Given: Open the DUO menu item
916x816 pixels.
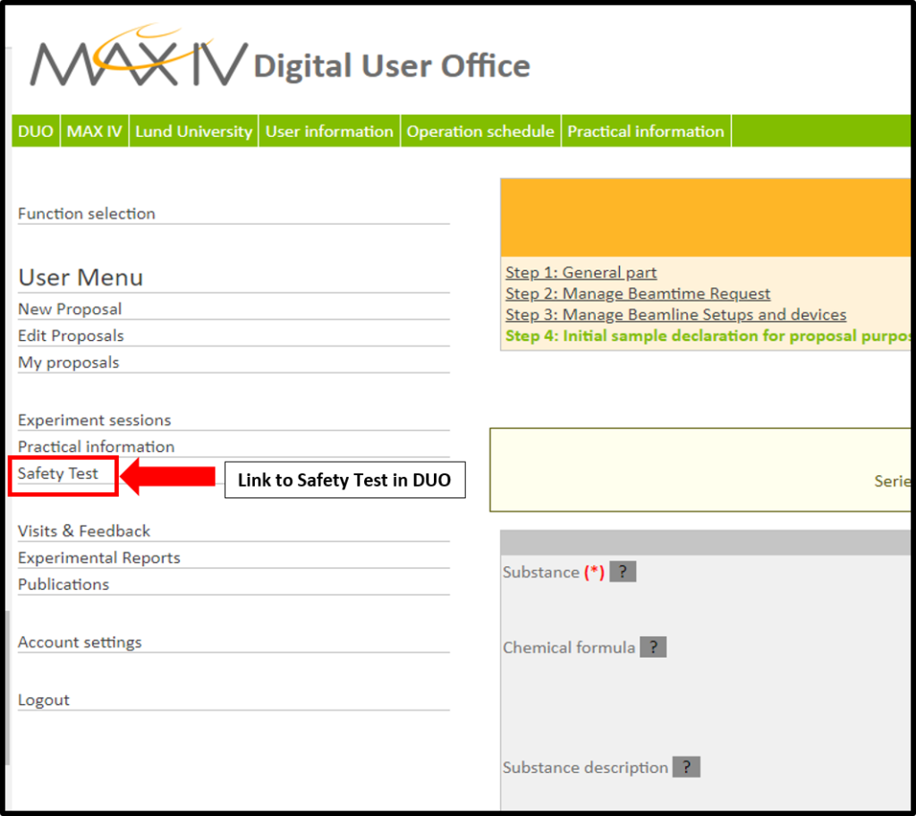Looking at the screenshot, I should coord(35,131).
